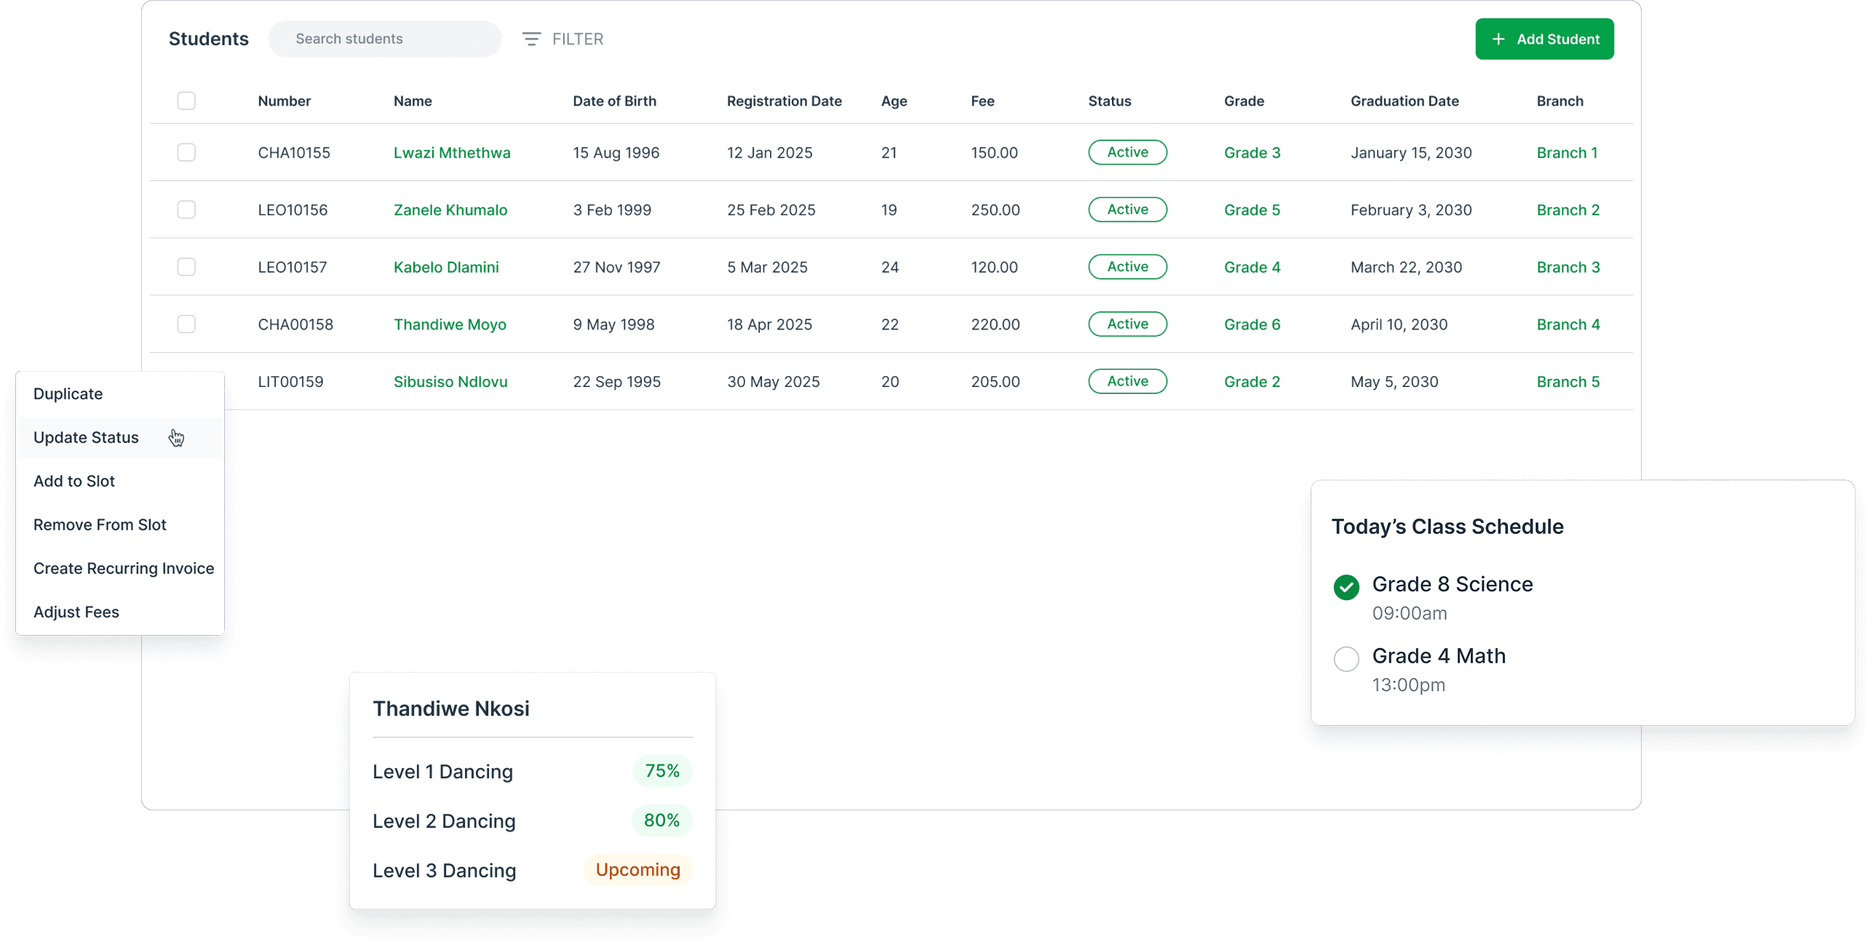Viewport: 1871px width, 950px height.
Task: Select checkbox beside student LEO10157
Action: (x=186, y=267)
